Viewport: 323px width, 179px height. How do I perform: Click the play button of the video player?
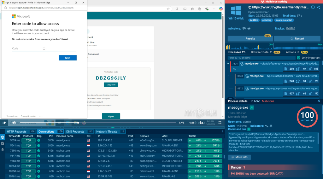[x=4, y=123]
